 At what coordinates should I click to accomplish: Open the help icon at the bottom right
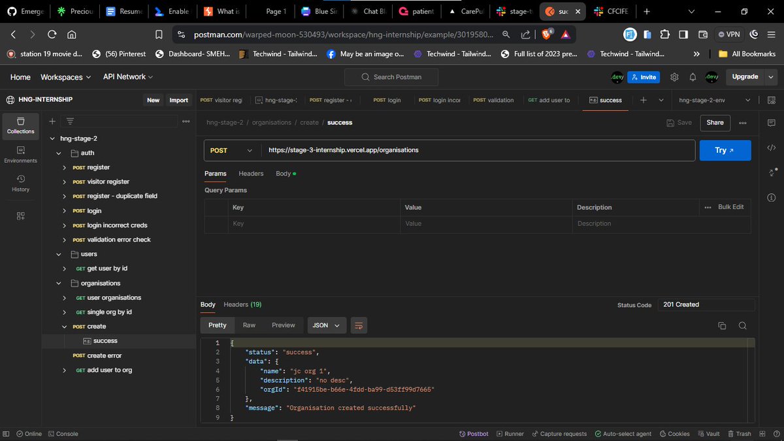(776, 434)
